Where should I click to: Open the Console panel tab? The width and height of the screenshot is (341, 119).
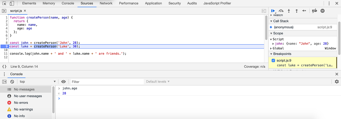68,3
